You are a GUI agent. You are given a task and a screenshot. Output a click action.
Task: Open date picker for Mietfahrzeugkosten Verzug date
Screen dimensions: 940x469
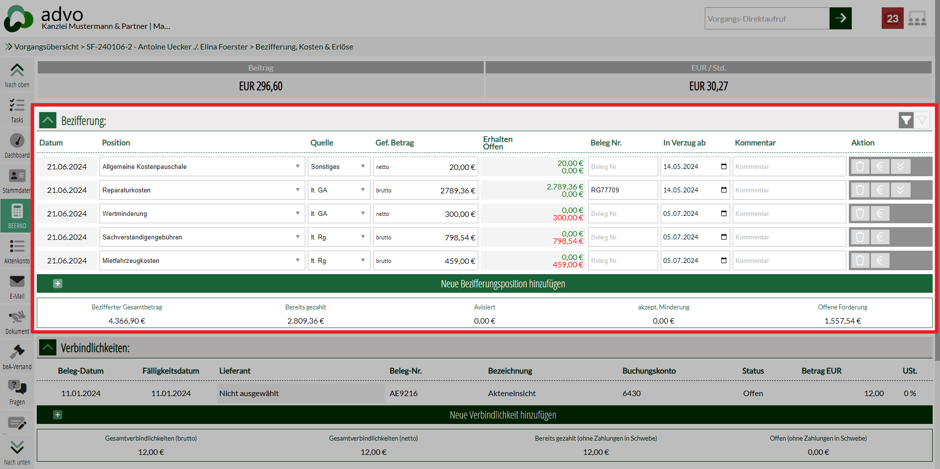(x=723, y=260)
